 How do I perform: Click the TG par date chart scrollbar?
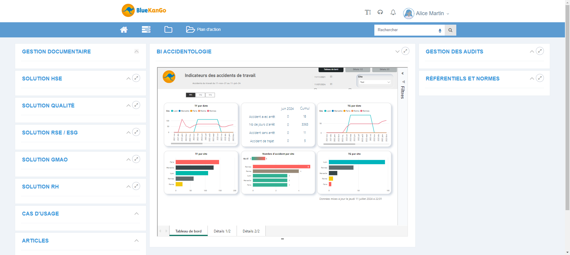pyautogui.click(x=339, y=144)
